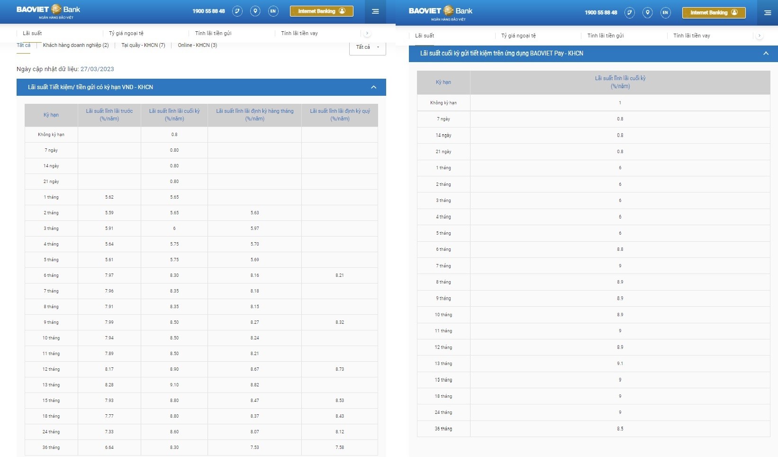The image size is (778, 457).
Task: Open Lãi suất menu in left window
Action: point(32,33)
